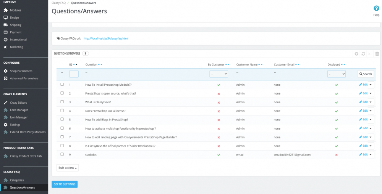Click the Help question mark icon

(x=376, y=8)
